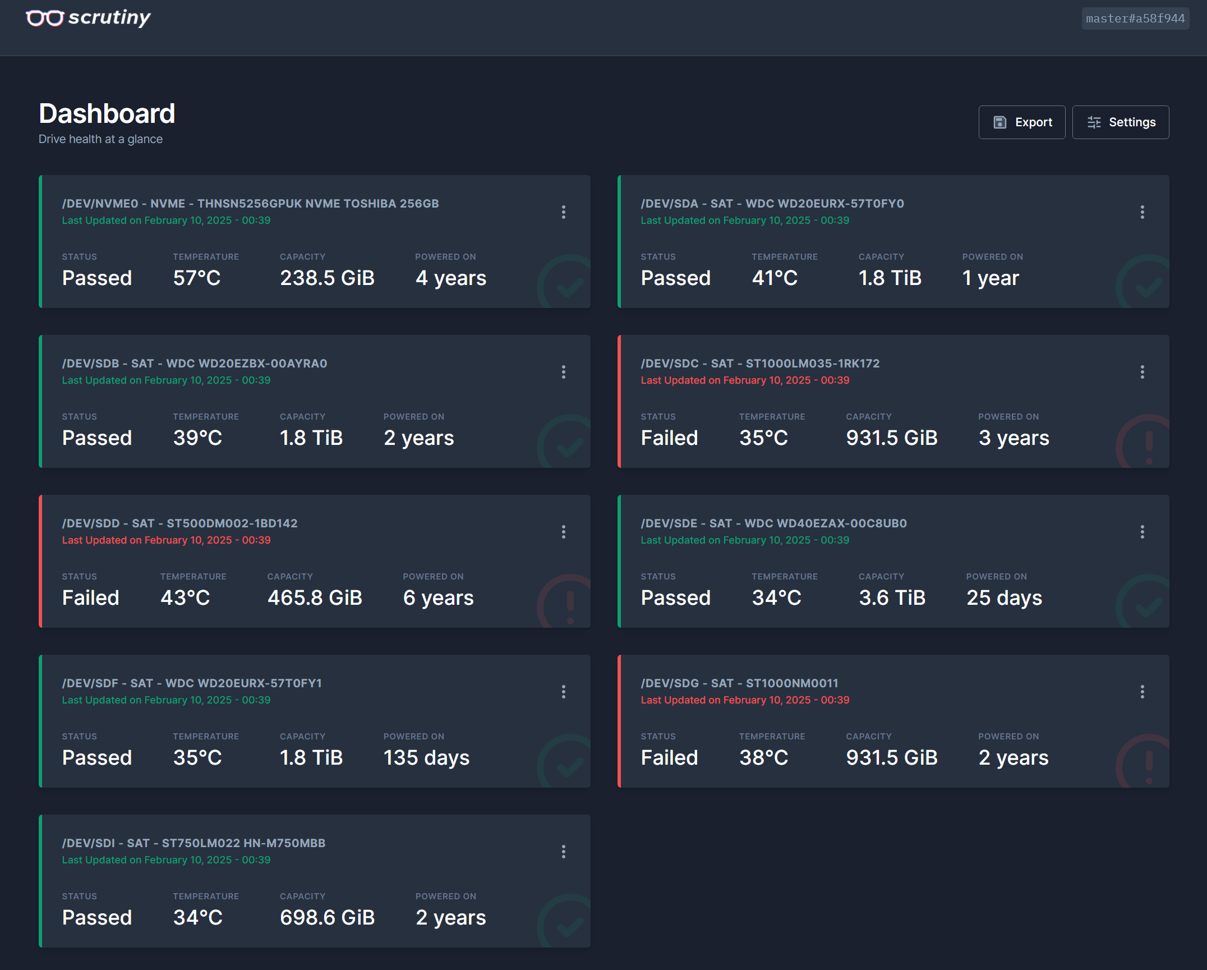Open the /DEV/SDD drive options menu
The height and width of the screenshot is (970, 1207).
tap(564, 532)
